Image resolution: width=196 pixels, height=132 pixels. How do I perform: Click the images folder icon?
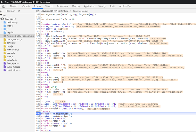5,26
